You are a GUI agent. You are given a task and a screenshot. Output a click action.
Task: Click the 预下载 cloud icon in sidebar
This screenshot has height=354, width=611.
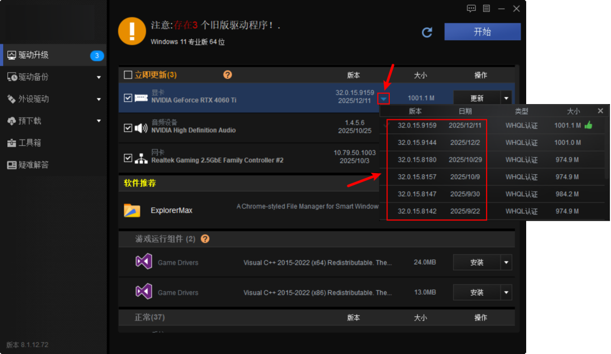point(12,121)
